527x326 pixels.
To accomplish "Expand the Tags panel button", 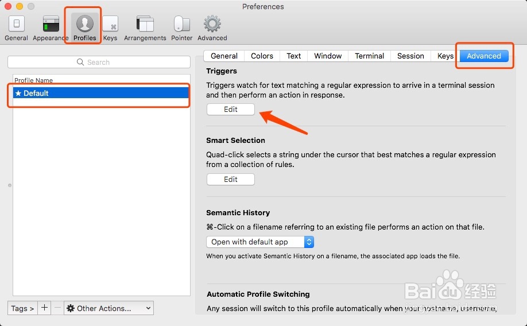I will 22,308.
